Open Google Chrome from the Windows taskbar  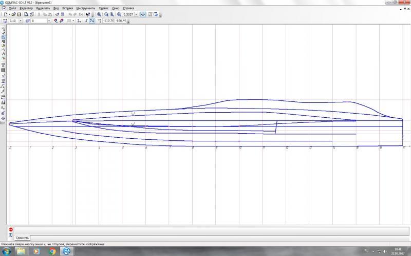[x=52, y=251]
